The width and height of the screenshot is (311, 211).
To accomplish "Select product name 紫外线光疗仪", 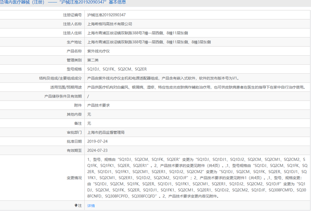I will click(x=98, y=51).
